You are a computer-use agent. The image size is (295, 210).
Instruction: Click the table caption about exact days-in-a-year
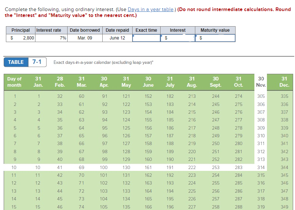103,62
